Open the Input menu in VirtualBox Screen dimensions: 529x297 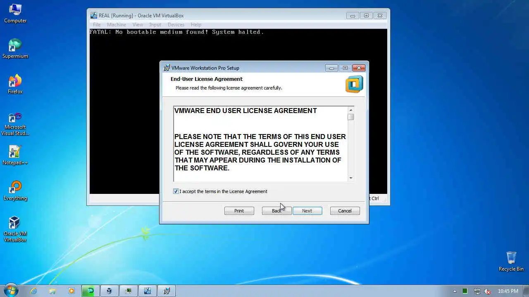pyautogui.click(x=155, y=25)
